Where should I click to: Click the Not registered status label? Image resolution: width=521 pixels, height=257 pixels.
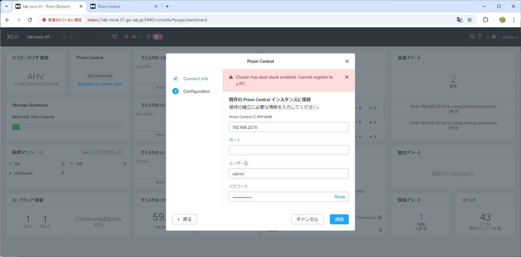pyautogui.click(x=100, y=75)
